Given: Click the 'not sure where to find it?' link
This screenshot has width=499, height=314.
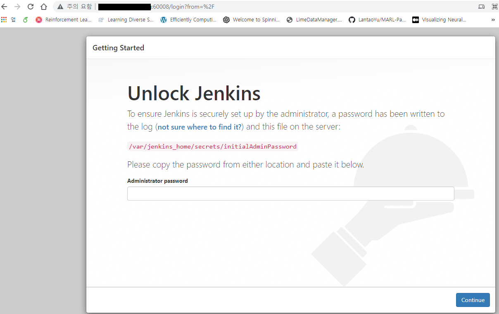Looking at the screenshot, I should pos(200,127).
